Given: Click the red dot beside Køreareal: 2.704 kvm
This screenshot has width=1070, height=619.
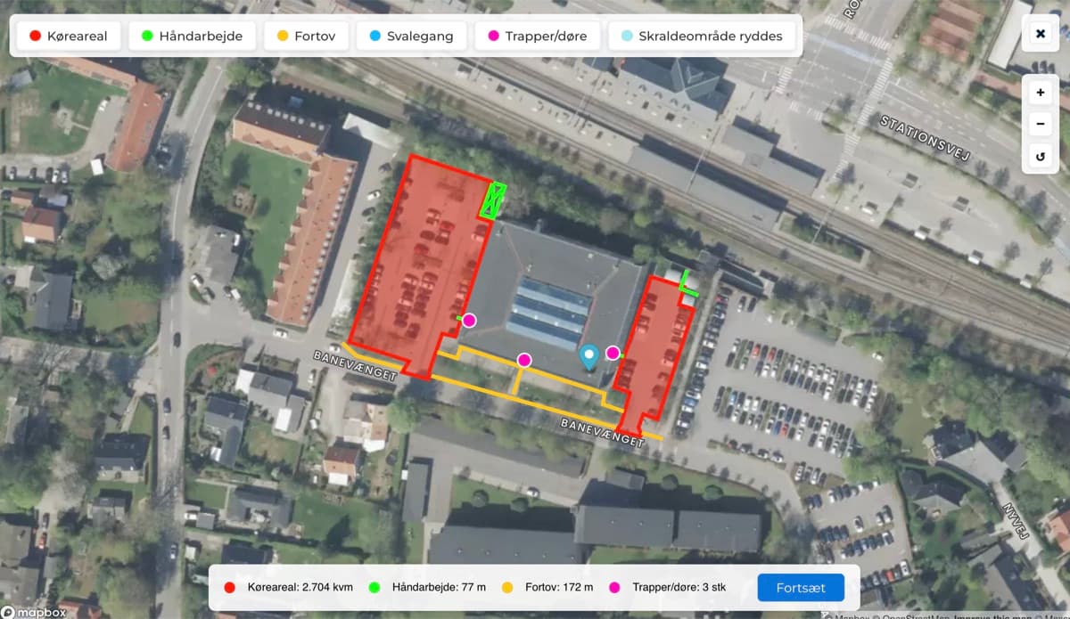Looking at the screenshot, I should pos(229,588).
